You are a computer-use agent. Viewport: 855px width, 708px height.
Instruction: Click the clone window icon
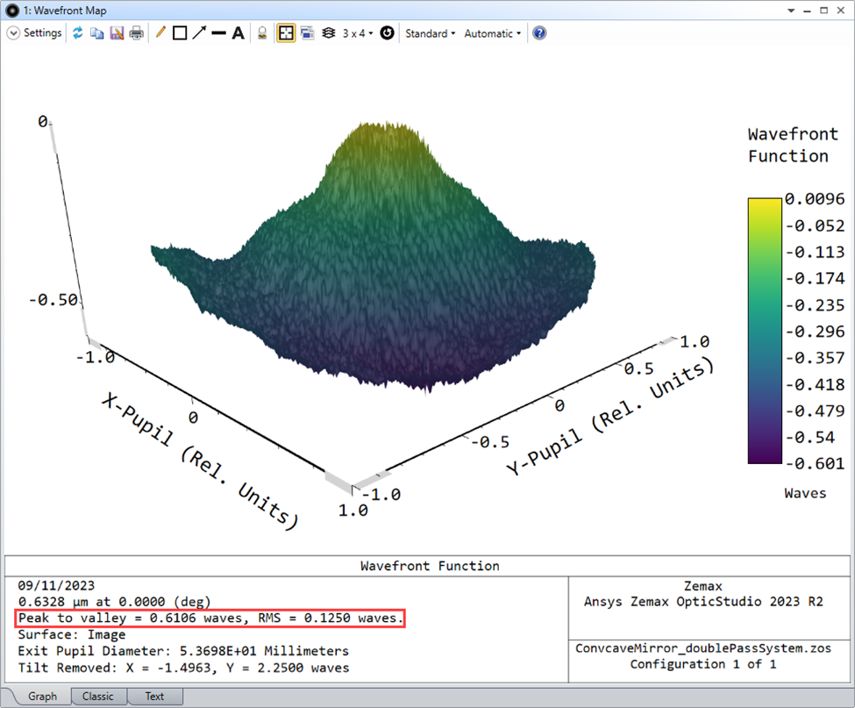308,33
